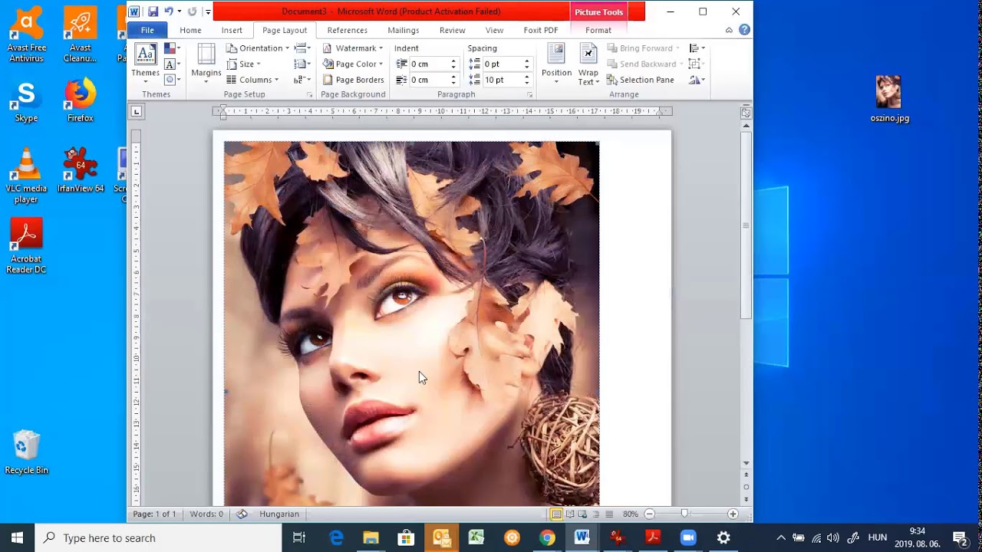Switch to the Review tab

(452, 30)
